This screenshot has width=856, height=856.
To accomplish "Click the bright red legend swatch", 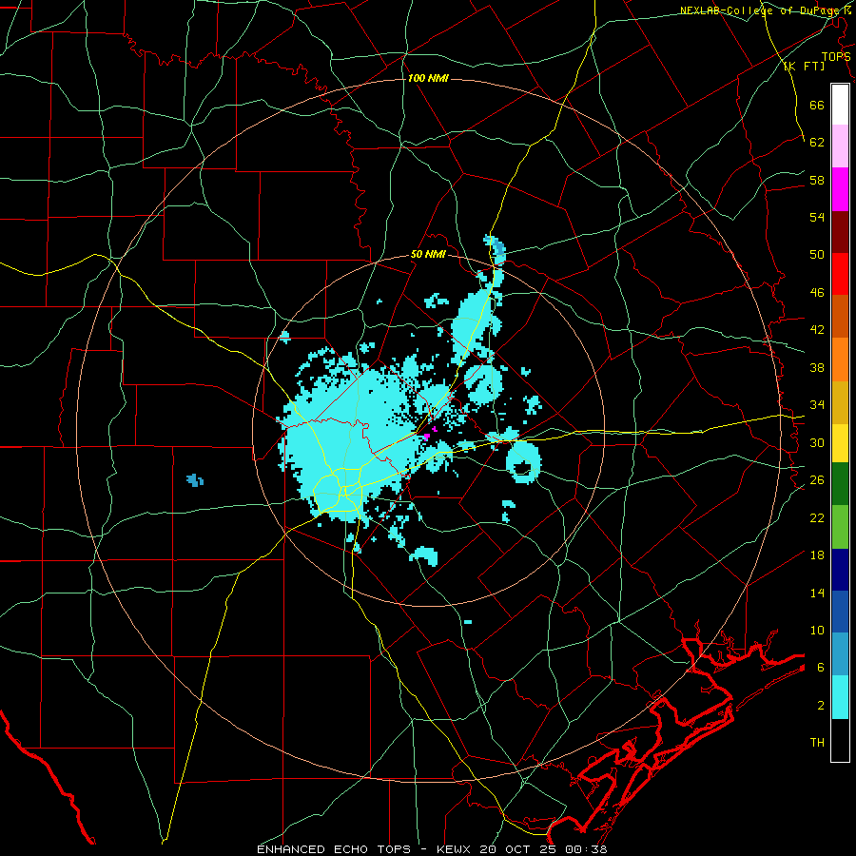I will [x=840, y=274].
